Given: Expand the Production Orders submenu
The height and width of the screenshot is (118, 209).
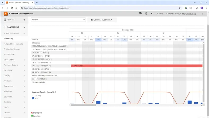Looking at the screenshot, I should coord(24,33).
